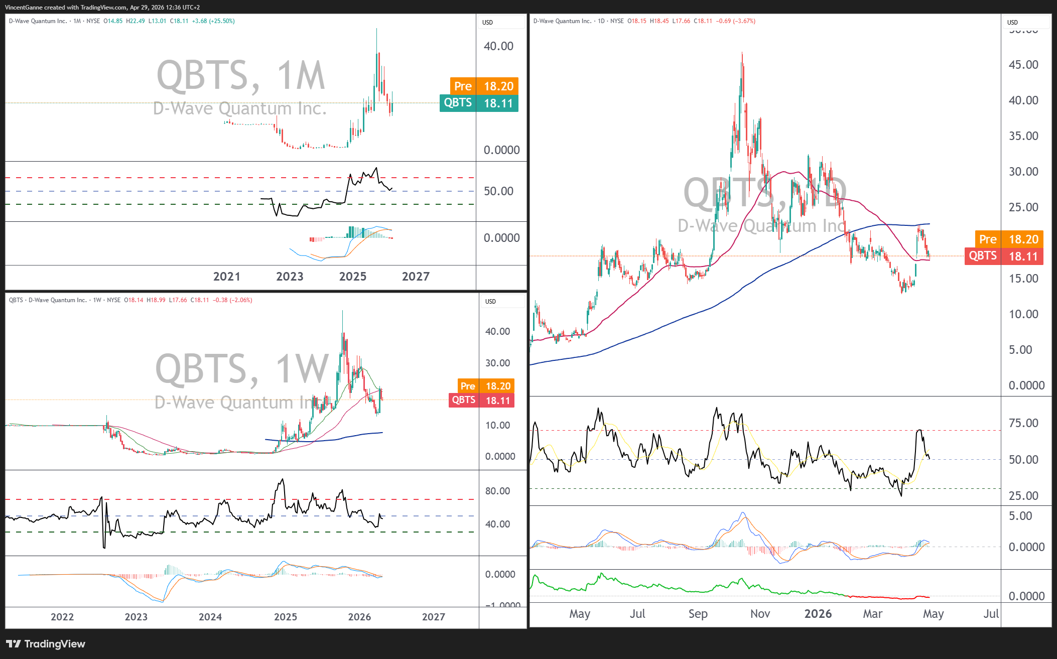
Task: Click the 'VincentGanne created with TradingView.com' header text
Action: click(x=66, y=7)
